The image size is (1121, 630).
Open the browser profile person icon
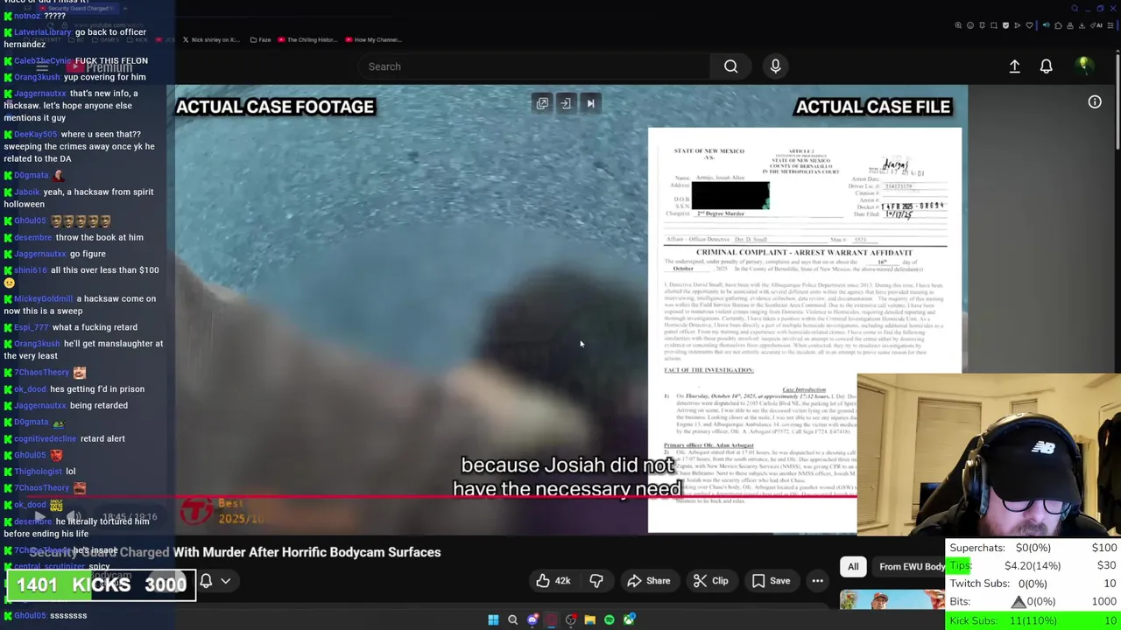coord(1070,25)
